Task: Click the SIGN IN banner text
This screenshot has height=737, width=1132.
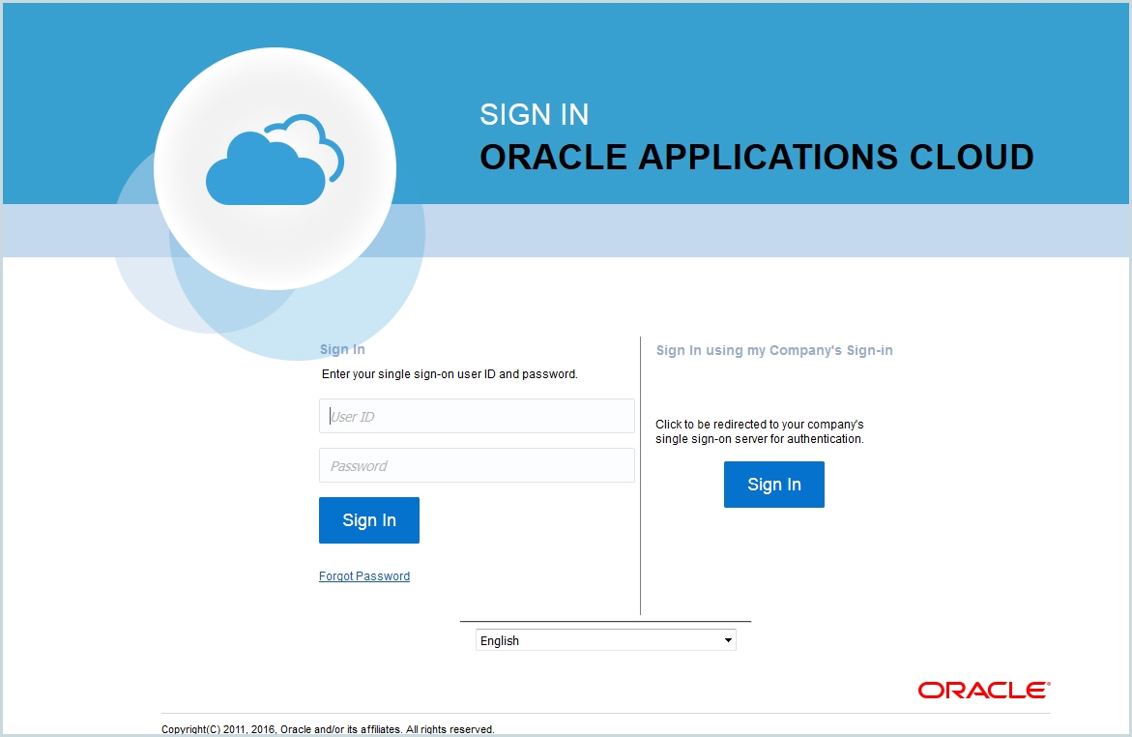Action: 534,114
